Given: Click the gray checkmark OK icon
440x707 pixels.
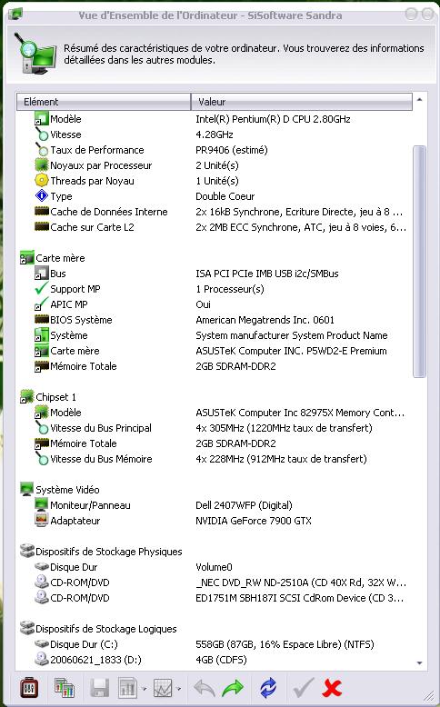Looking at the screenshot, I should 303,688.
